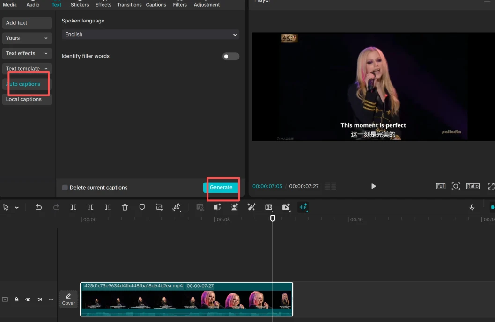Play the video preview
This screenshot has width=495, height=322.
[x=373, y=186]
